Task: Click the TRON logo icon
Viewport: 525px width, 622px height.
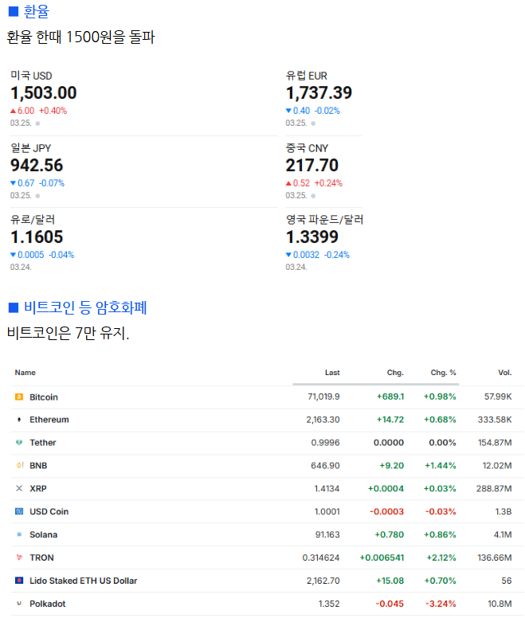Action: click(19, 557)
